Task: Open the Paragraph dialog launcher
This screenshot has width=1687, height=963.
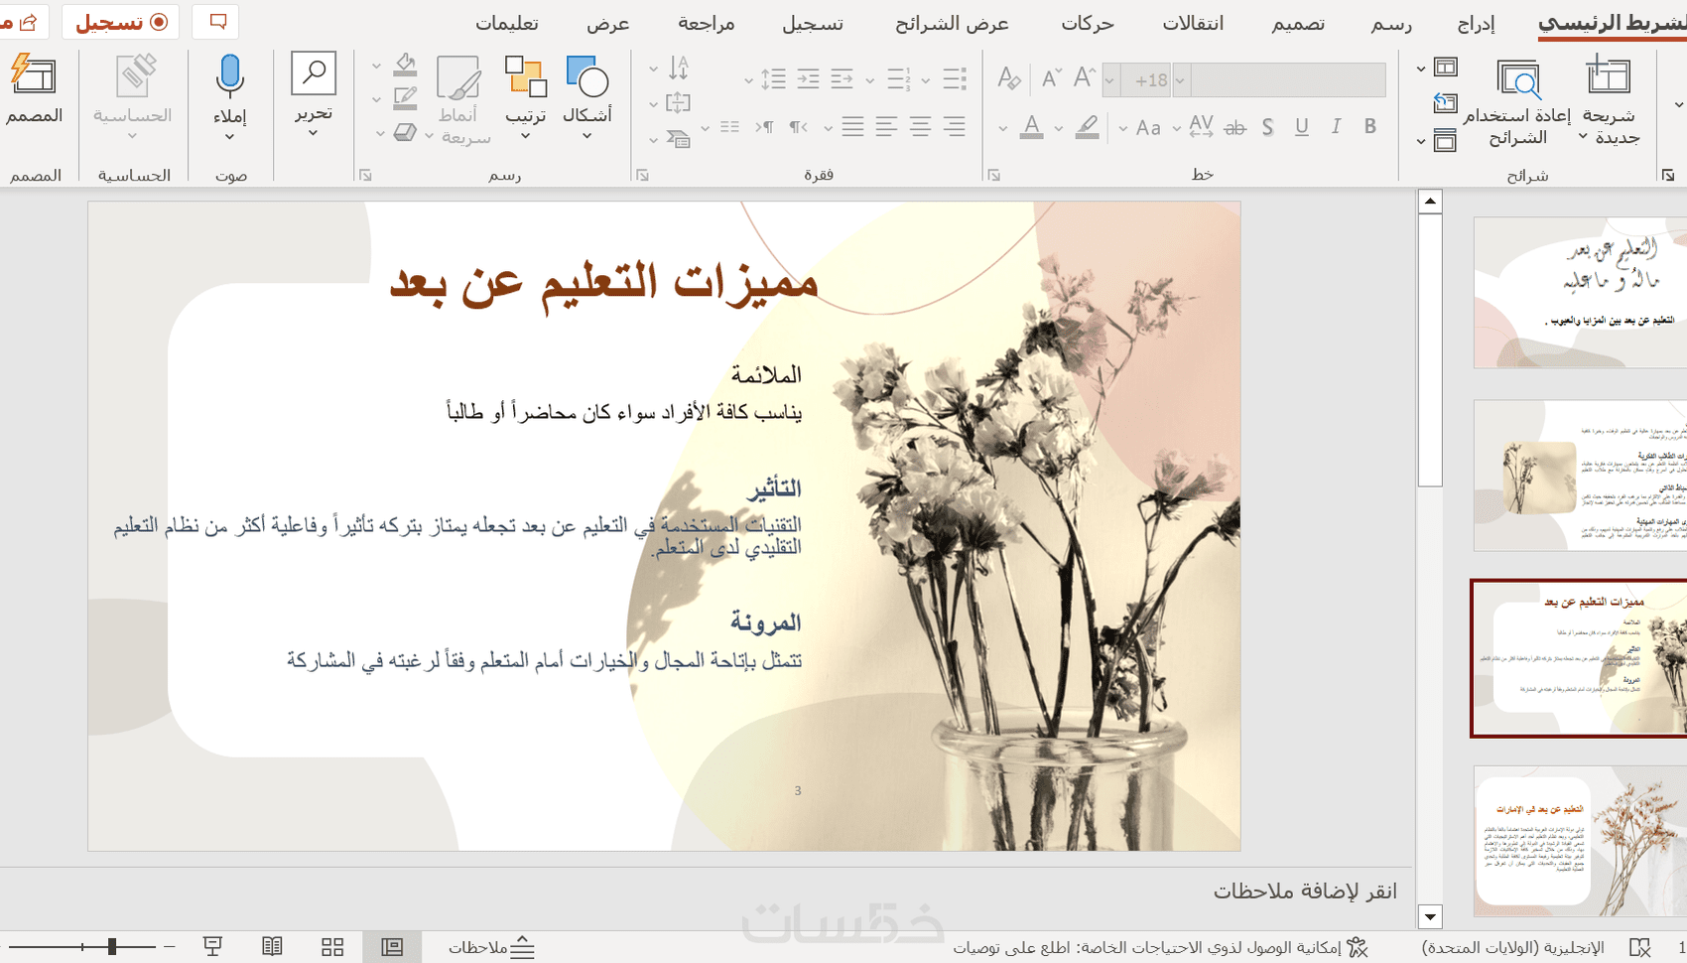Action: [x=642, y=176]
